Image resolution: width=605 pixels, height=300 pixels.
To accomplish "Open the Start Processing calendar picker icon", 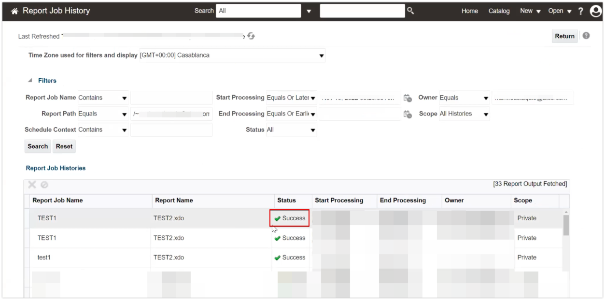I will [x=408, y=98].
